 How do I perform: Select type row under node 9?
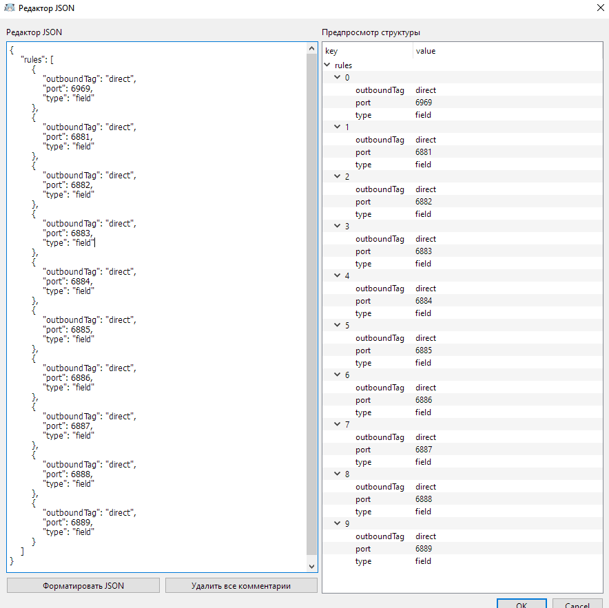[x=462, y=561]
